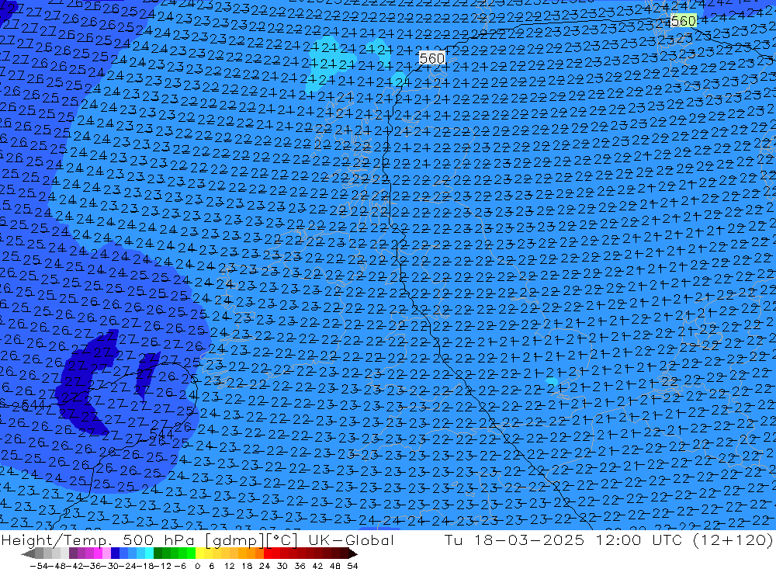Click the positive 12 legend value

[x=229, y=566]
